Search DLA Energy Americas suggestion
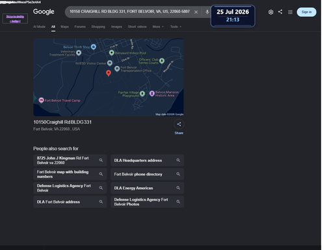The image size is (325, 250). click(148, 188)
